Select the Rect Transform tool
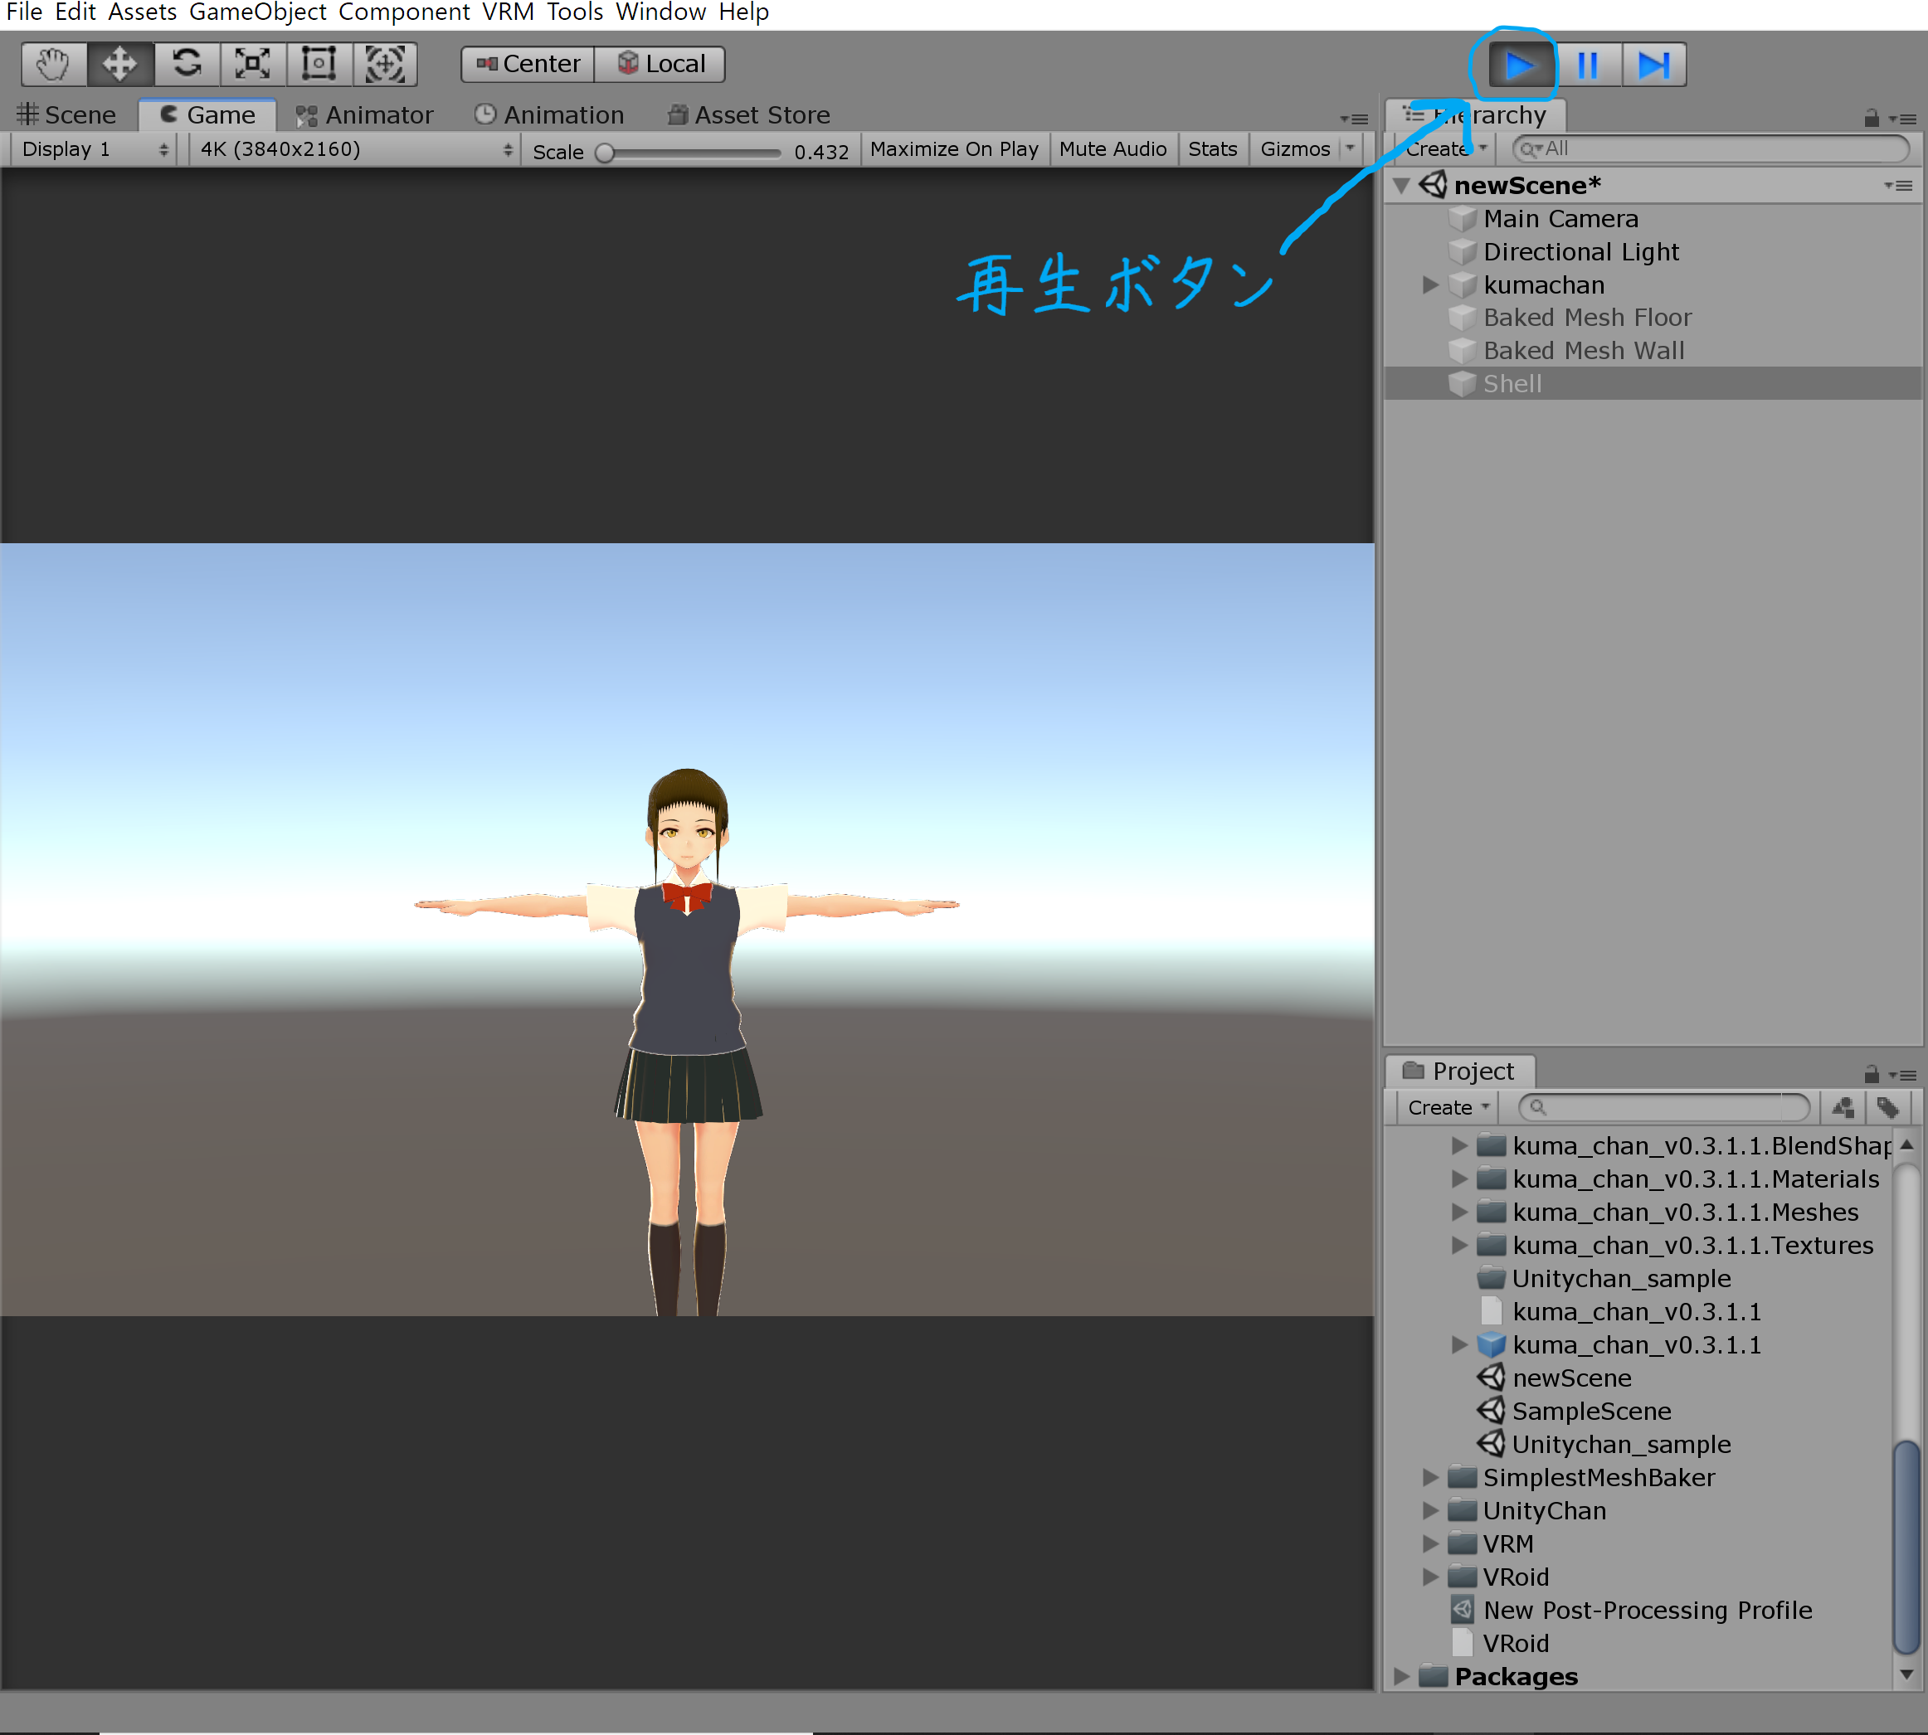 tap(319, 64)
